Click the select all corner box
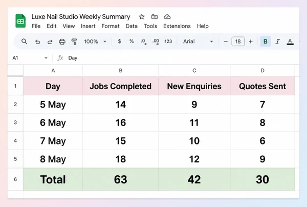307x207 pixels. [15, 70]
